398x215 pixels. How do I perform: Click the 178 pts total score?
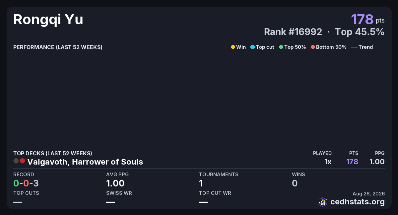[x=368, y=20]
